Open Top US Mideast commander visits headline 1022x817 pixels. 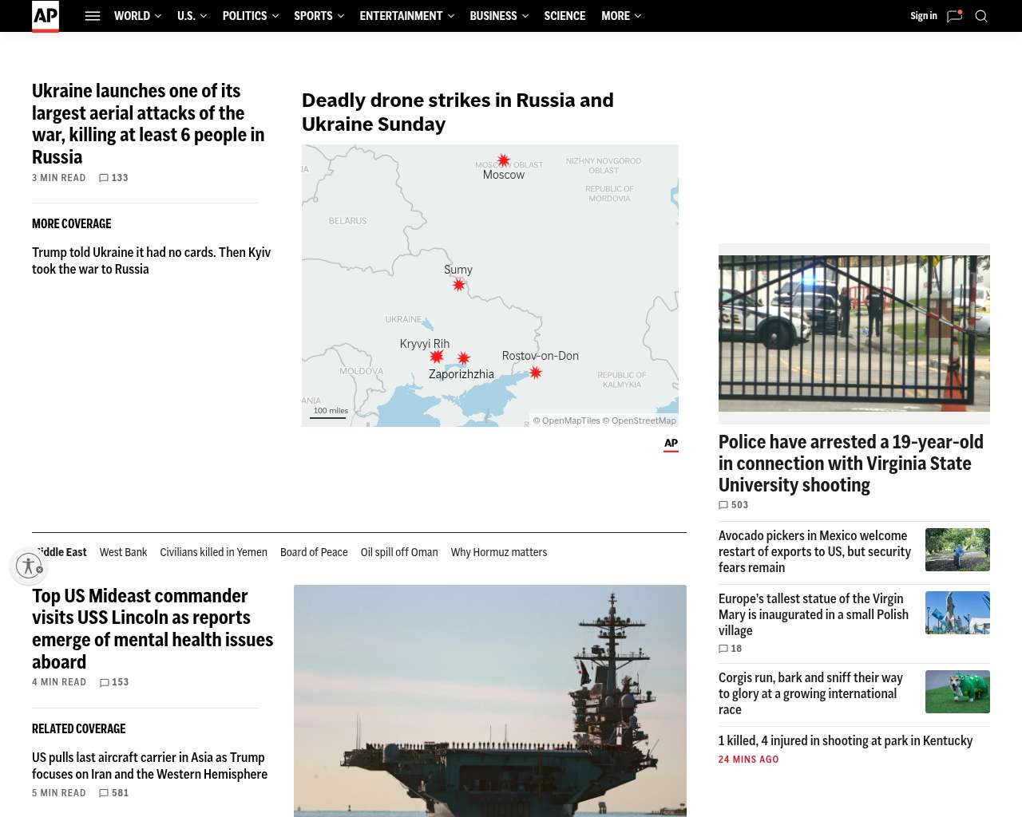[153, 629]
